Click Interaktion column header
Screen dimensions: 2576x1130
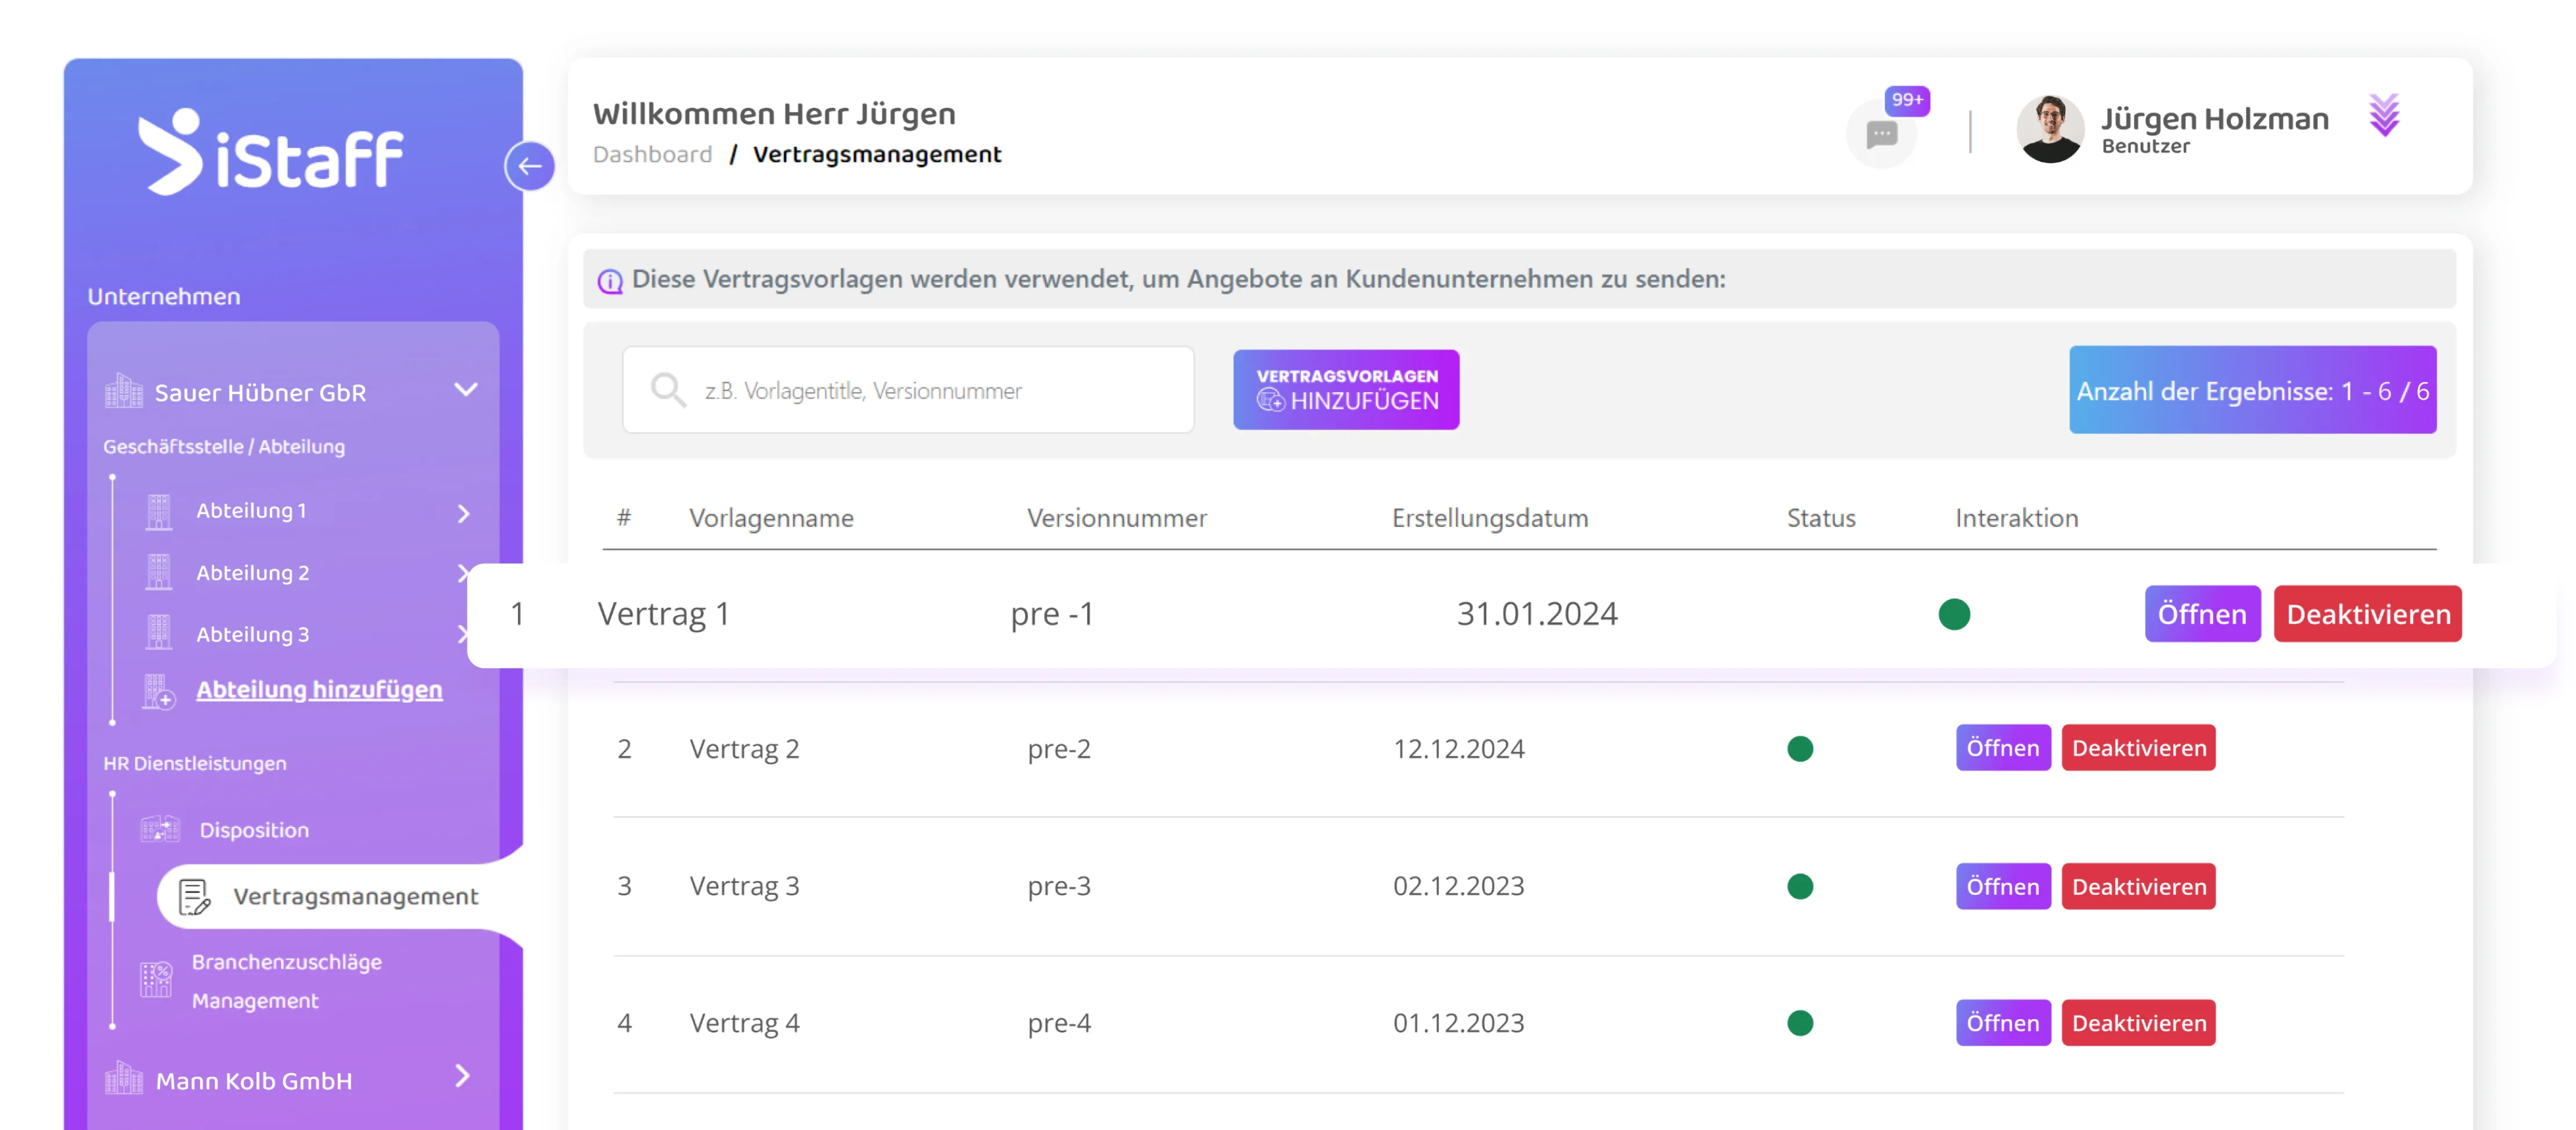2016,518
